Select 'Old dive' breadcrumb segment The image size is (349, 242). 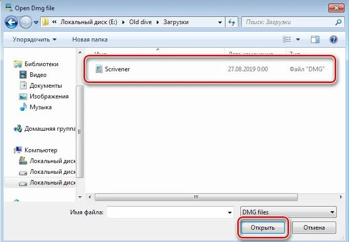coord(140,22)
